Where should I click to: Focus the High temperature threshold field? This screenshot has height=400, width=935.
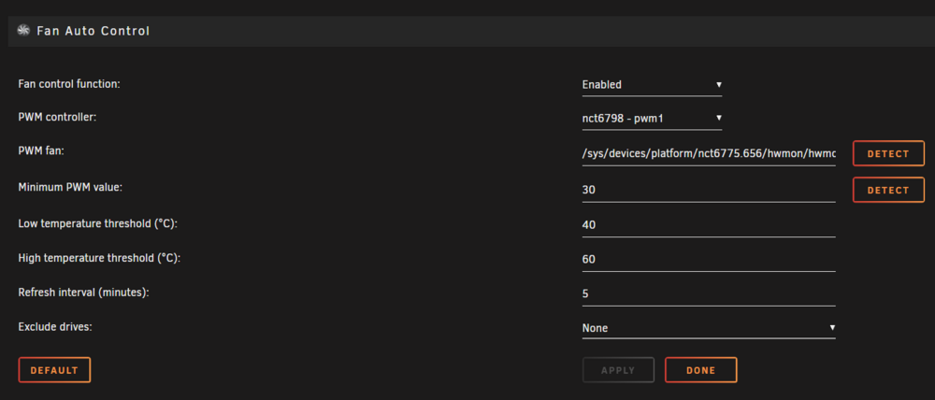709,260
